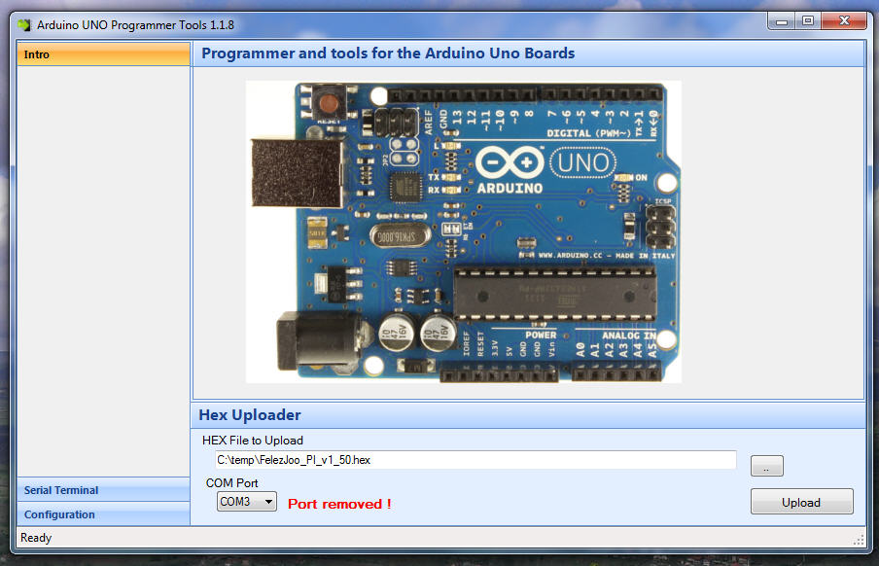Image resolution: width=879 pixels, height=566 pixels.
Task: Open the Intro panel tab
Action: 104,54
